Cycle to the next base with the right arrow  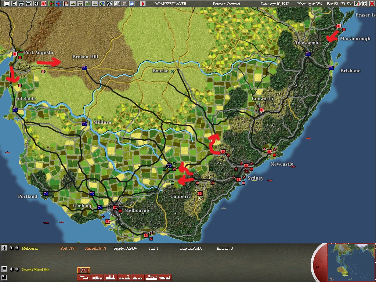coord(17,248)
